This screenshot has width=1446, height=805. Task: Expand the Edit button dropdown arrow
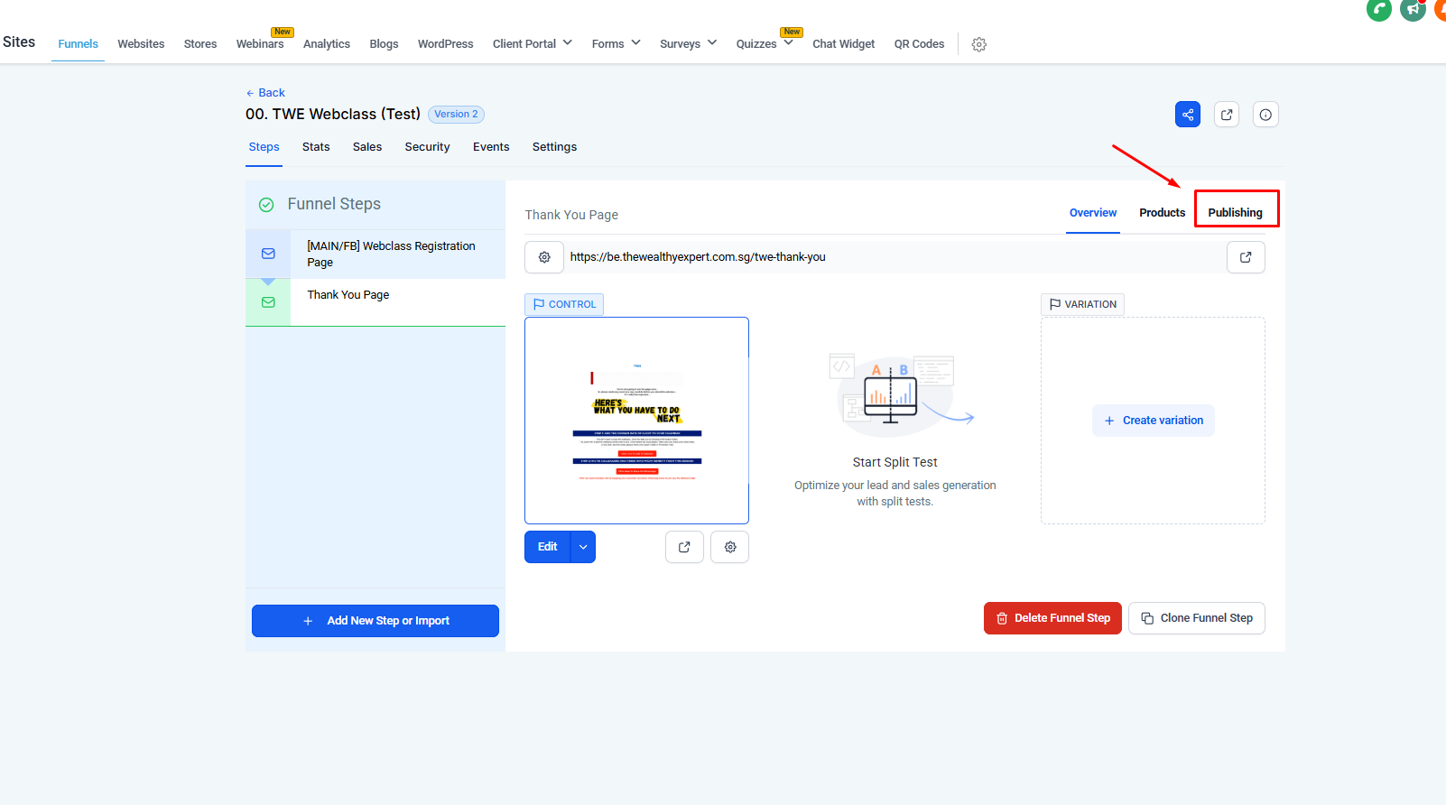point(583,547)
